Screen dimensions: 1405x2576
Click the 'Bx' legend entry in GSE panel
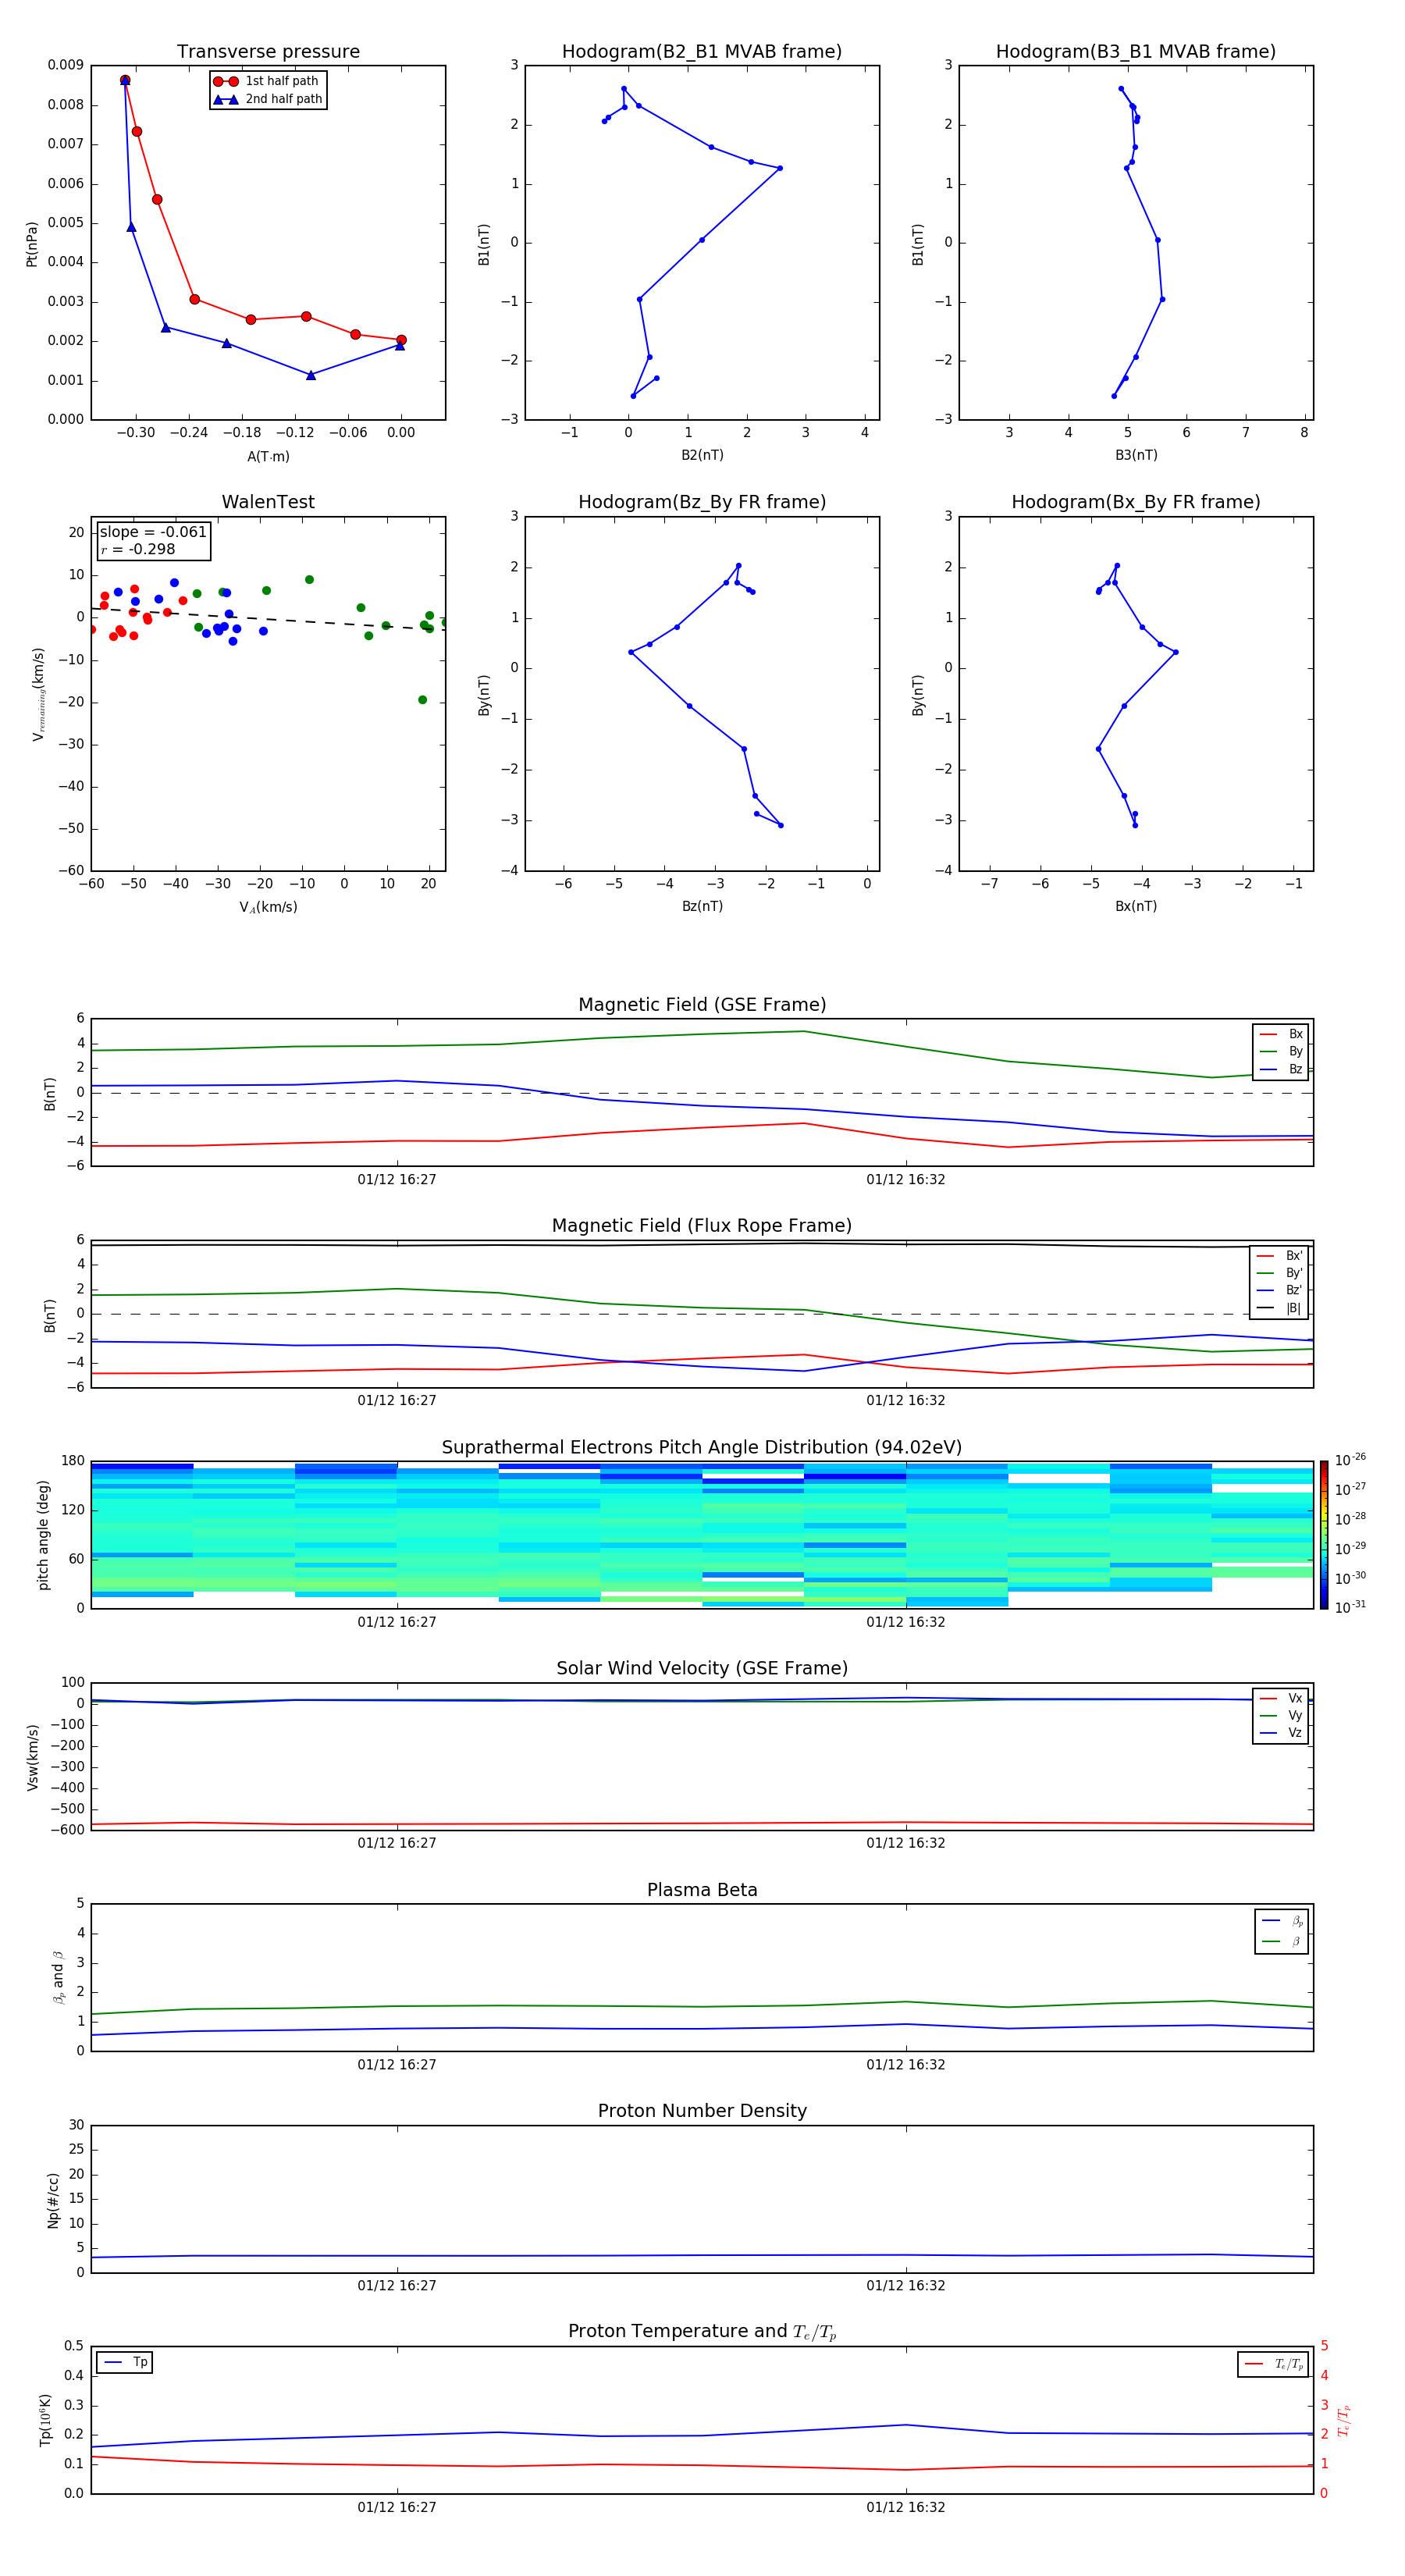point(1282,1034)
